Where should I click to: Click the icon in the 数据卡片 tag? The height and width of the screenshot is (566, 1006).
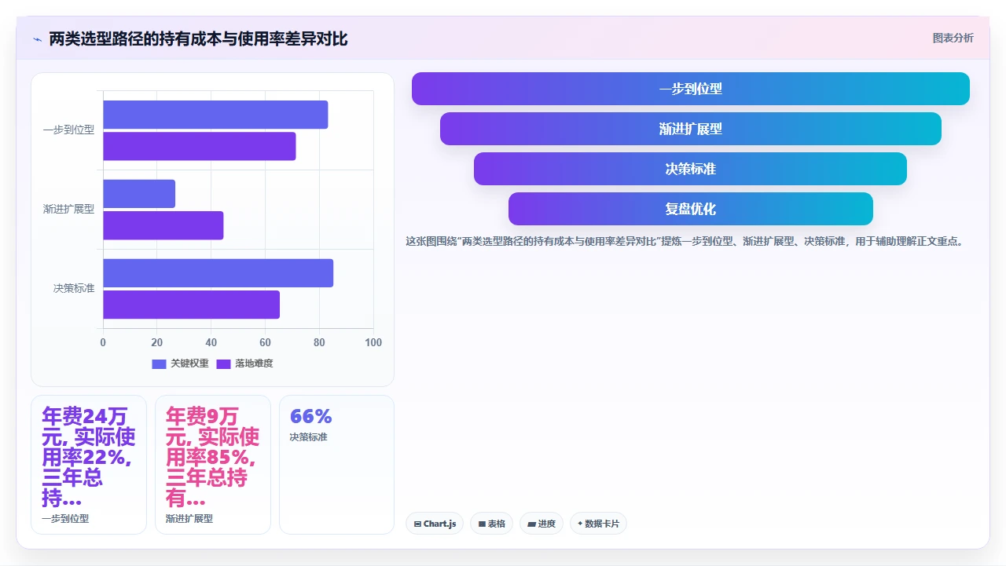coord(580,524)
